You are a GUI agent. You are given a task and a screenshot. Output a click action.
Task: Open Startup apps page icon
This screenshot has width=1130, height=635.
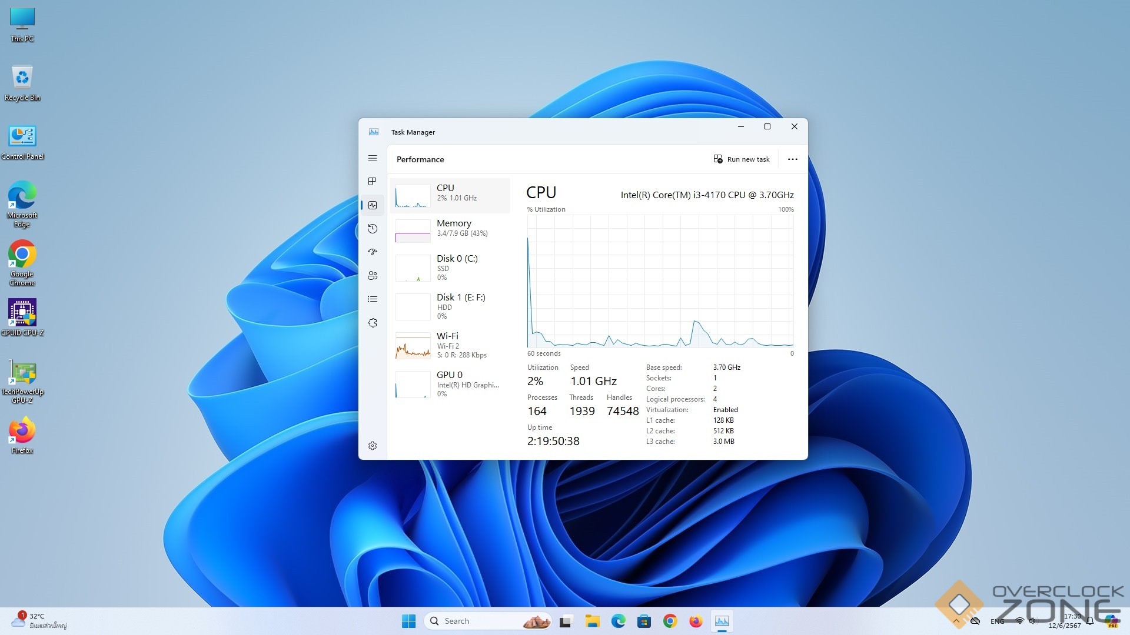pos(372,252)
